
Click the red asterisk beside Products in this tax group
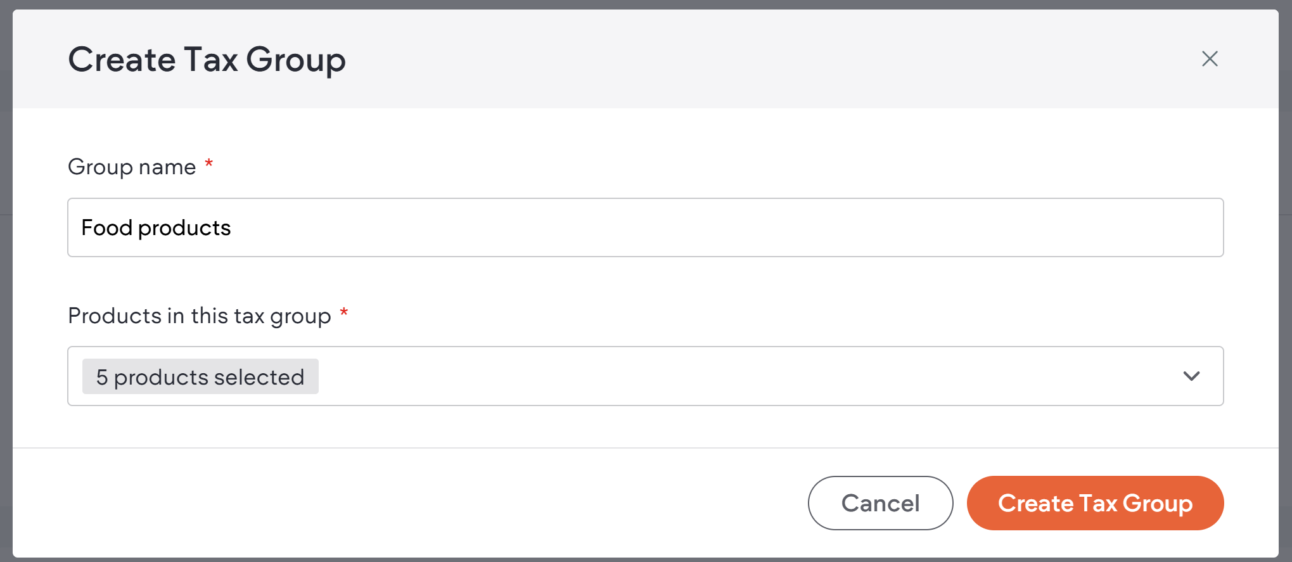(344, 313)
